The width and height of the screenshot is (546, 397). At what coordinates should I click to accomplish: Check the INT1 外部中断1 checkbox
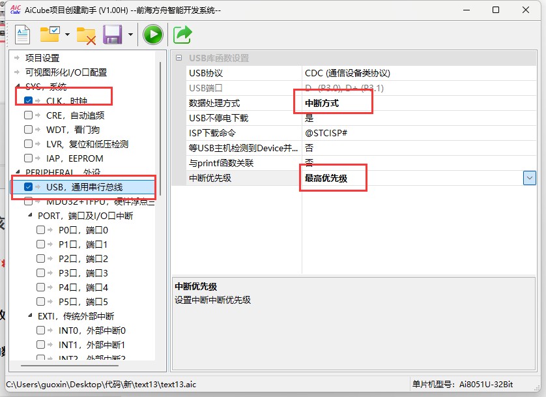click(x=41, y=344)
